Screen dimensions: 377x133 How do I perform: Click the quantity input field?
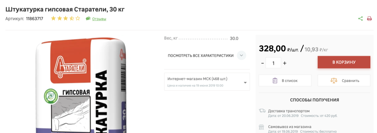273,63
